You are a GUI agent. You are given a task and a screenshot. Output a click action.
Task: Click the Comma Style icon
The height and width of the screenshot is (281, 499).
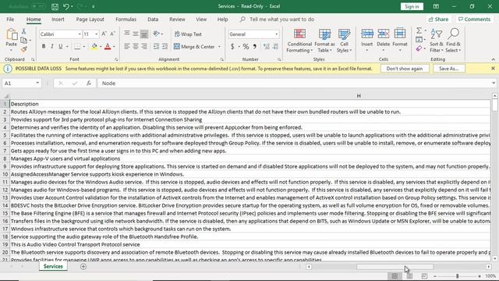(x=255, y=47)
